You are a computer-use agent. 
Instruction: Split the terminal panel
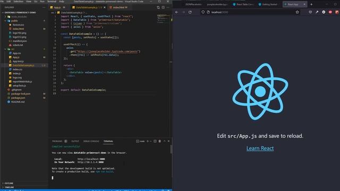click(155, 141)
